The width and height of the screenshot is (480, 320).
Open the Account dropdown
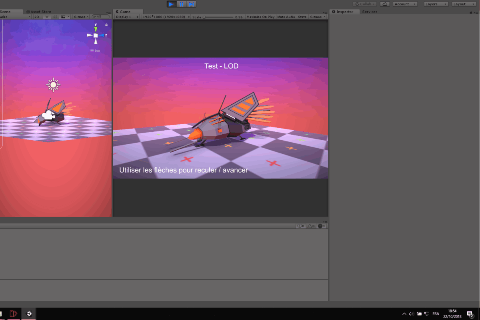(405, 4)
